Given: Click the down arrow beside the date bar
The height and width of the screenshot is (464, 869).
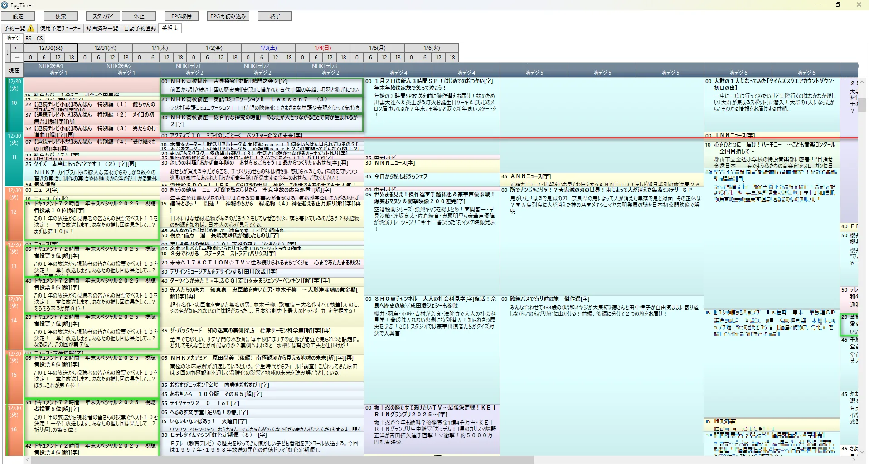Looking at the screenshot, I should 8,53.
